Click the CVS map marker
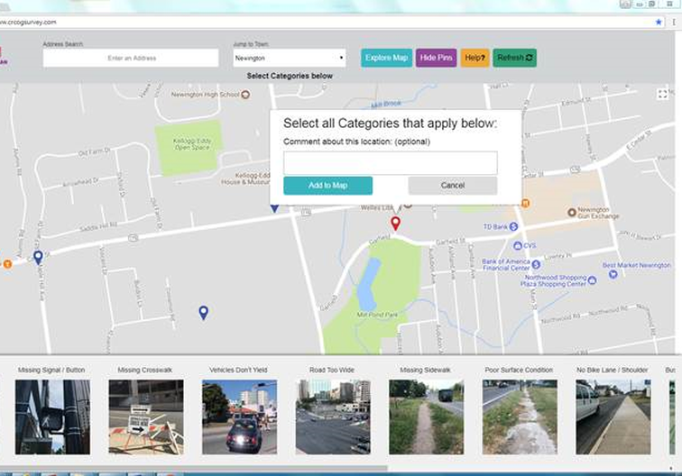This screenshot has height=476, width=682. point(518,245)
